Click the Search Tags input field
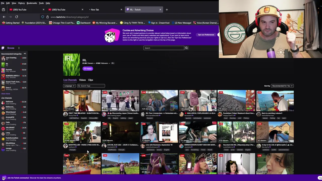322x181 pixels. [91, 86]
